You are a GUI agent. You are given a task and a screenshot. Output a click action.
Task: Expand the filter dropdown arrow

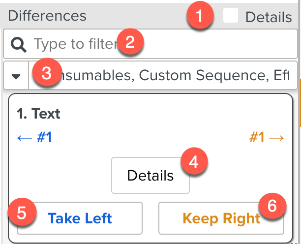click(x=16, y=76)
